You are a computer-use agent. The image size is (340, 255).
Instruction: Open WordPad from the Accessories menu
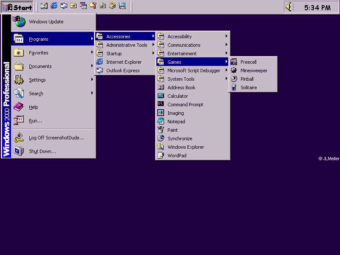pos(193,156)
